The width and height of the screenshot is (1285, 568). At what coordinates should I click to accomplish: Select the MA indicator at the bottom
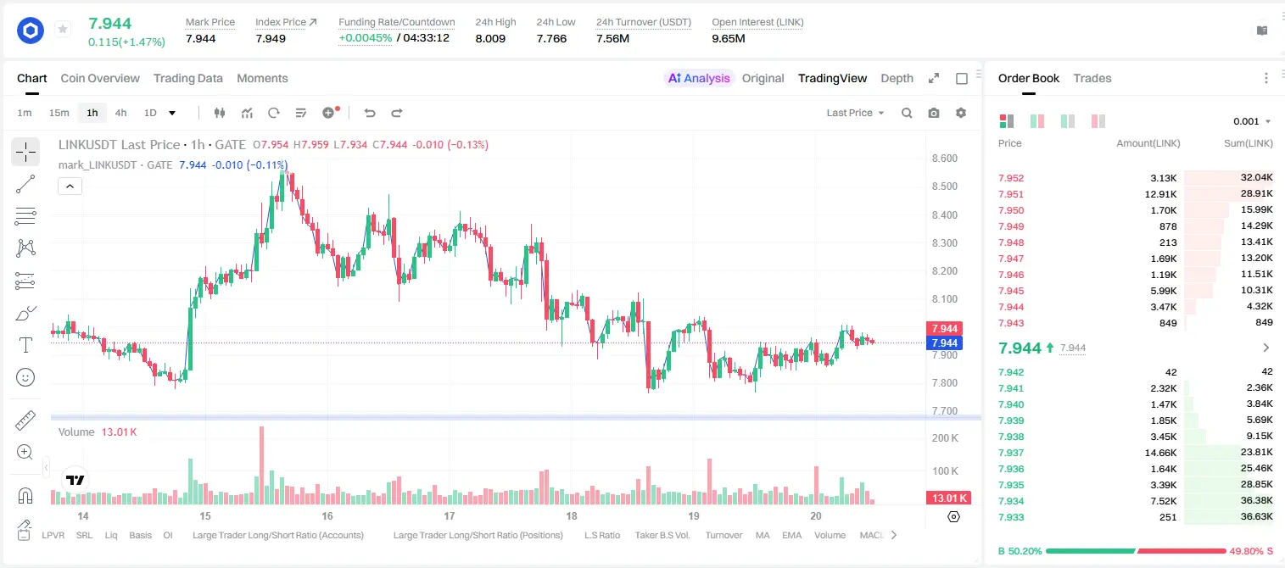pyautogui.click(x=763, y=535)
